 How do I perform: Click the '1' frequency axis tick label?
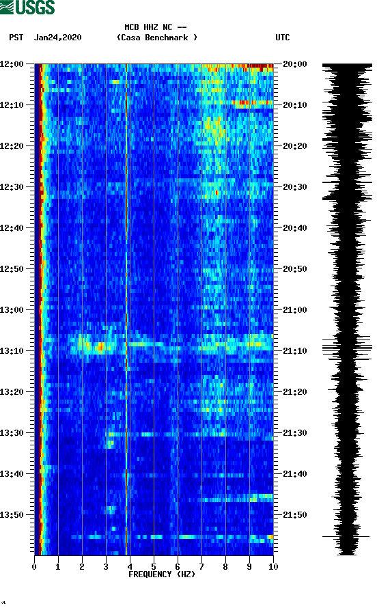click(58, 566)
